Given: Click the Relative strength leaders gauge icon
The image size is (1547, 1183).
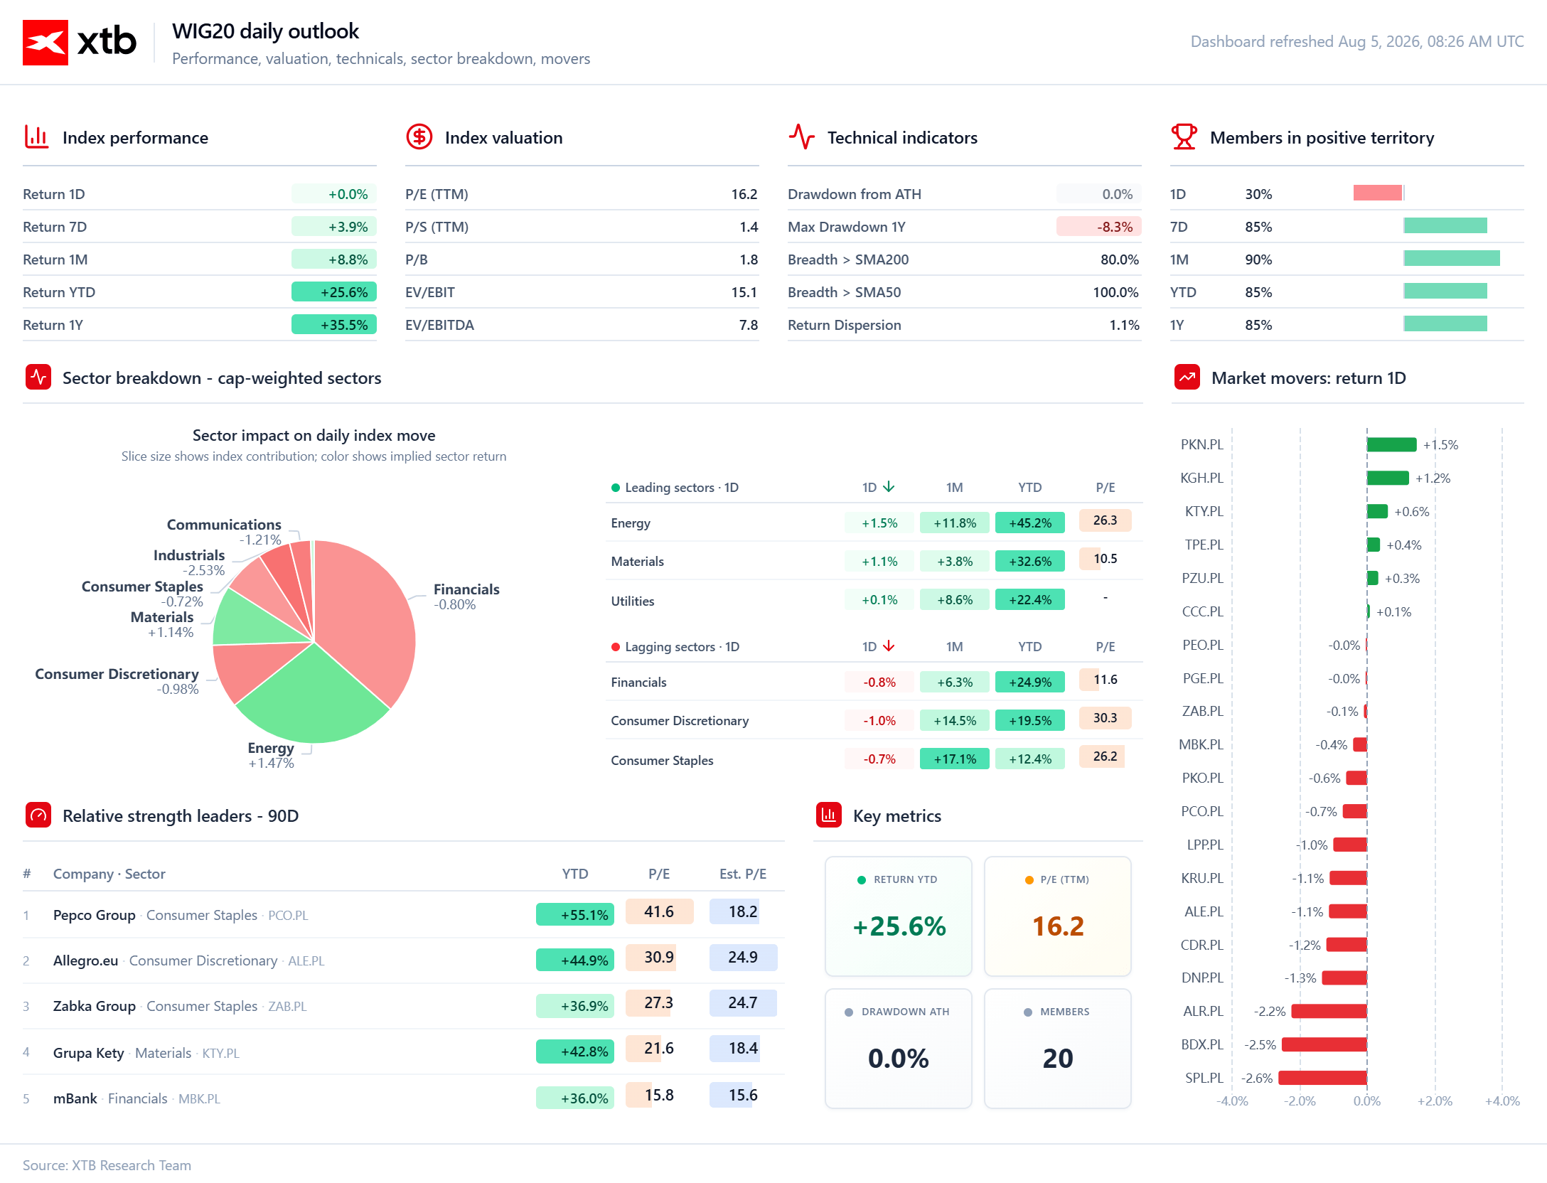Looking at the screenshot, I should 38,815.
